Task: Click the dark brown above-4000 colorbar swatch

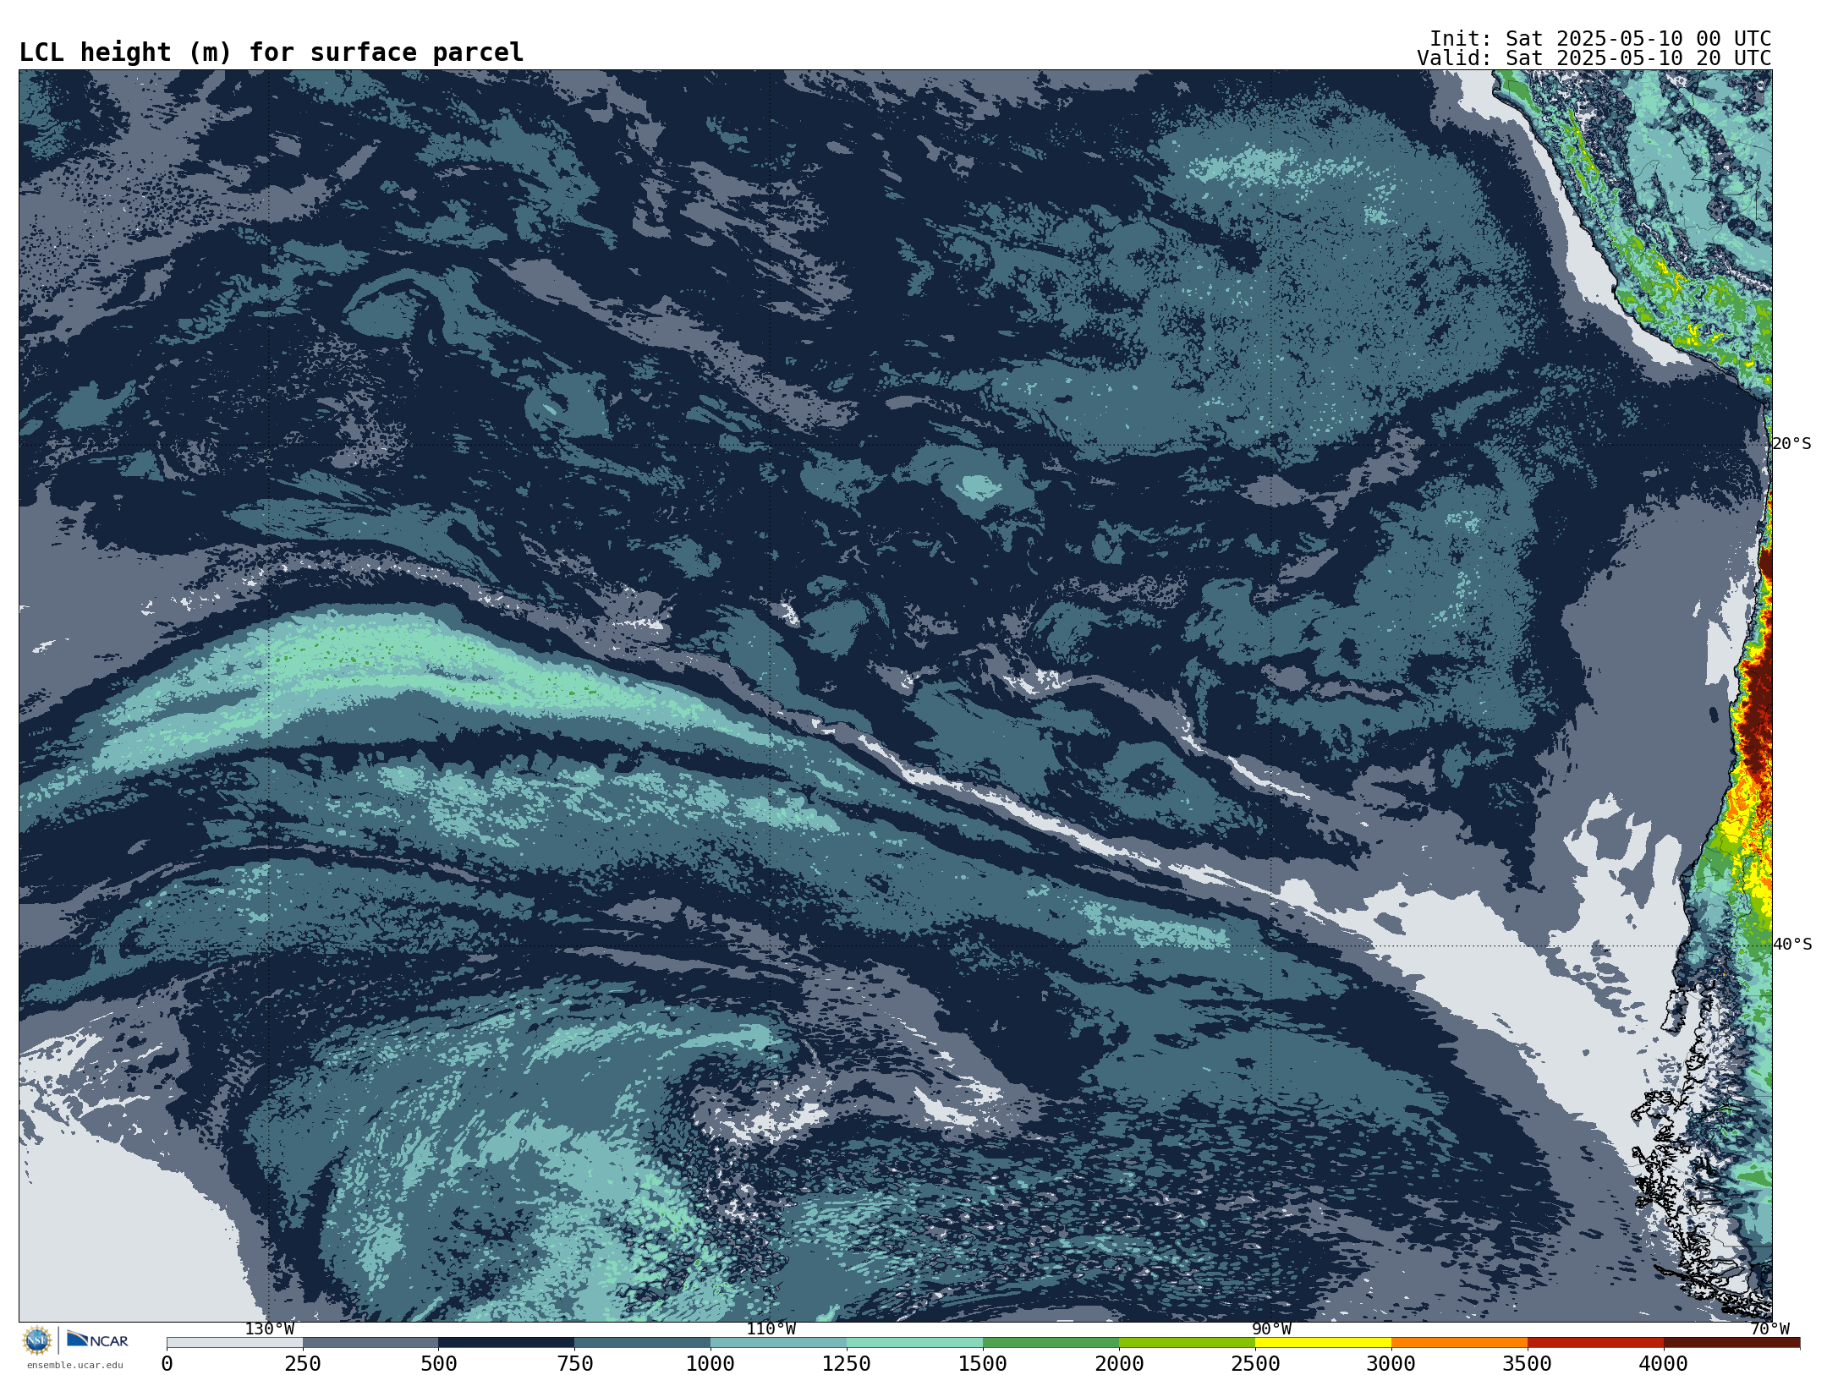Action: point(1732,1343)
